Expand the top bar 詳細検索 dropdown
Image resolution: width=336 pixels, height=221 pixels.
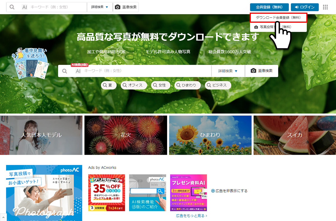100,7
